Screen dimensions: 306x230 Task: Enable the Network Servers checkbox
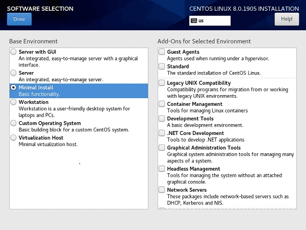[x=162, y=190]
